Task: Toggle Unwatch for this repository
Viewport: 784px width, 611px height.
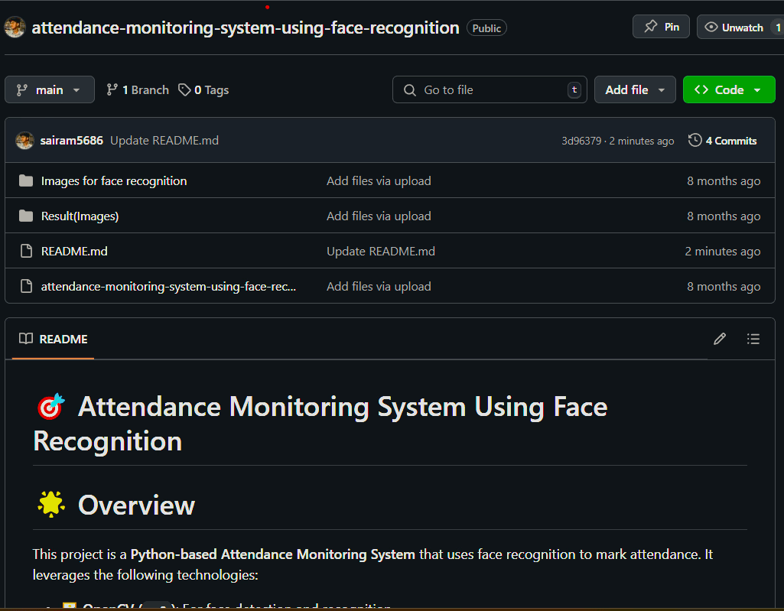Action: [741, 27]
